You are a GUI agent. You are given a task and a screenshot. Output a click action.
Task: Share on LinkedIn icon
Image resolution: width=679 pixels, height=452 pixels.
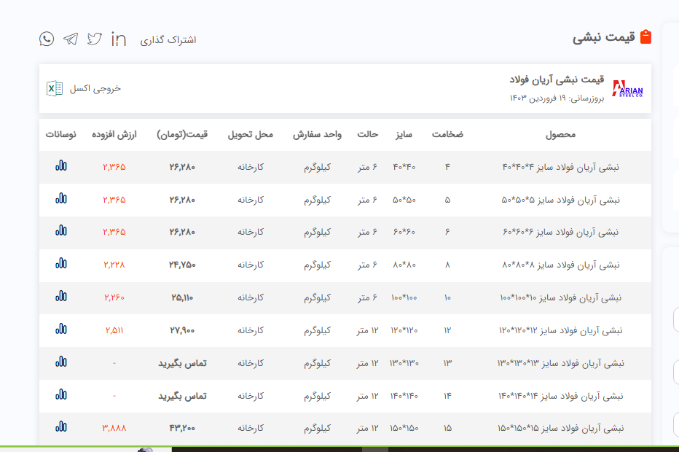[x=118, y=39]
